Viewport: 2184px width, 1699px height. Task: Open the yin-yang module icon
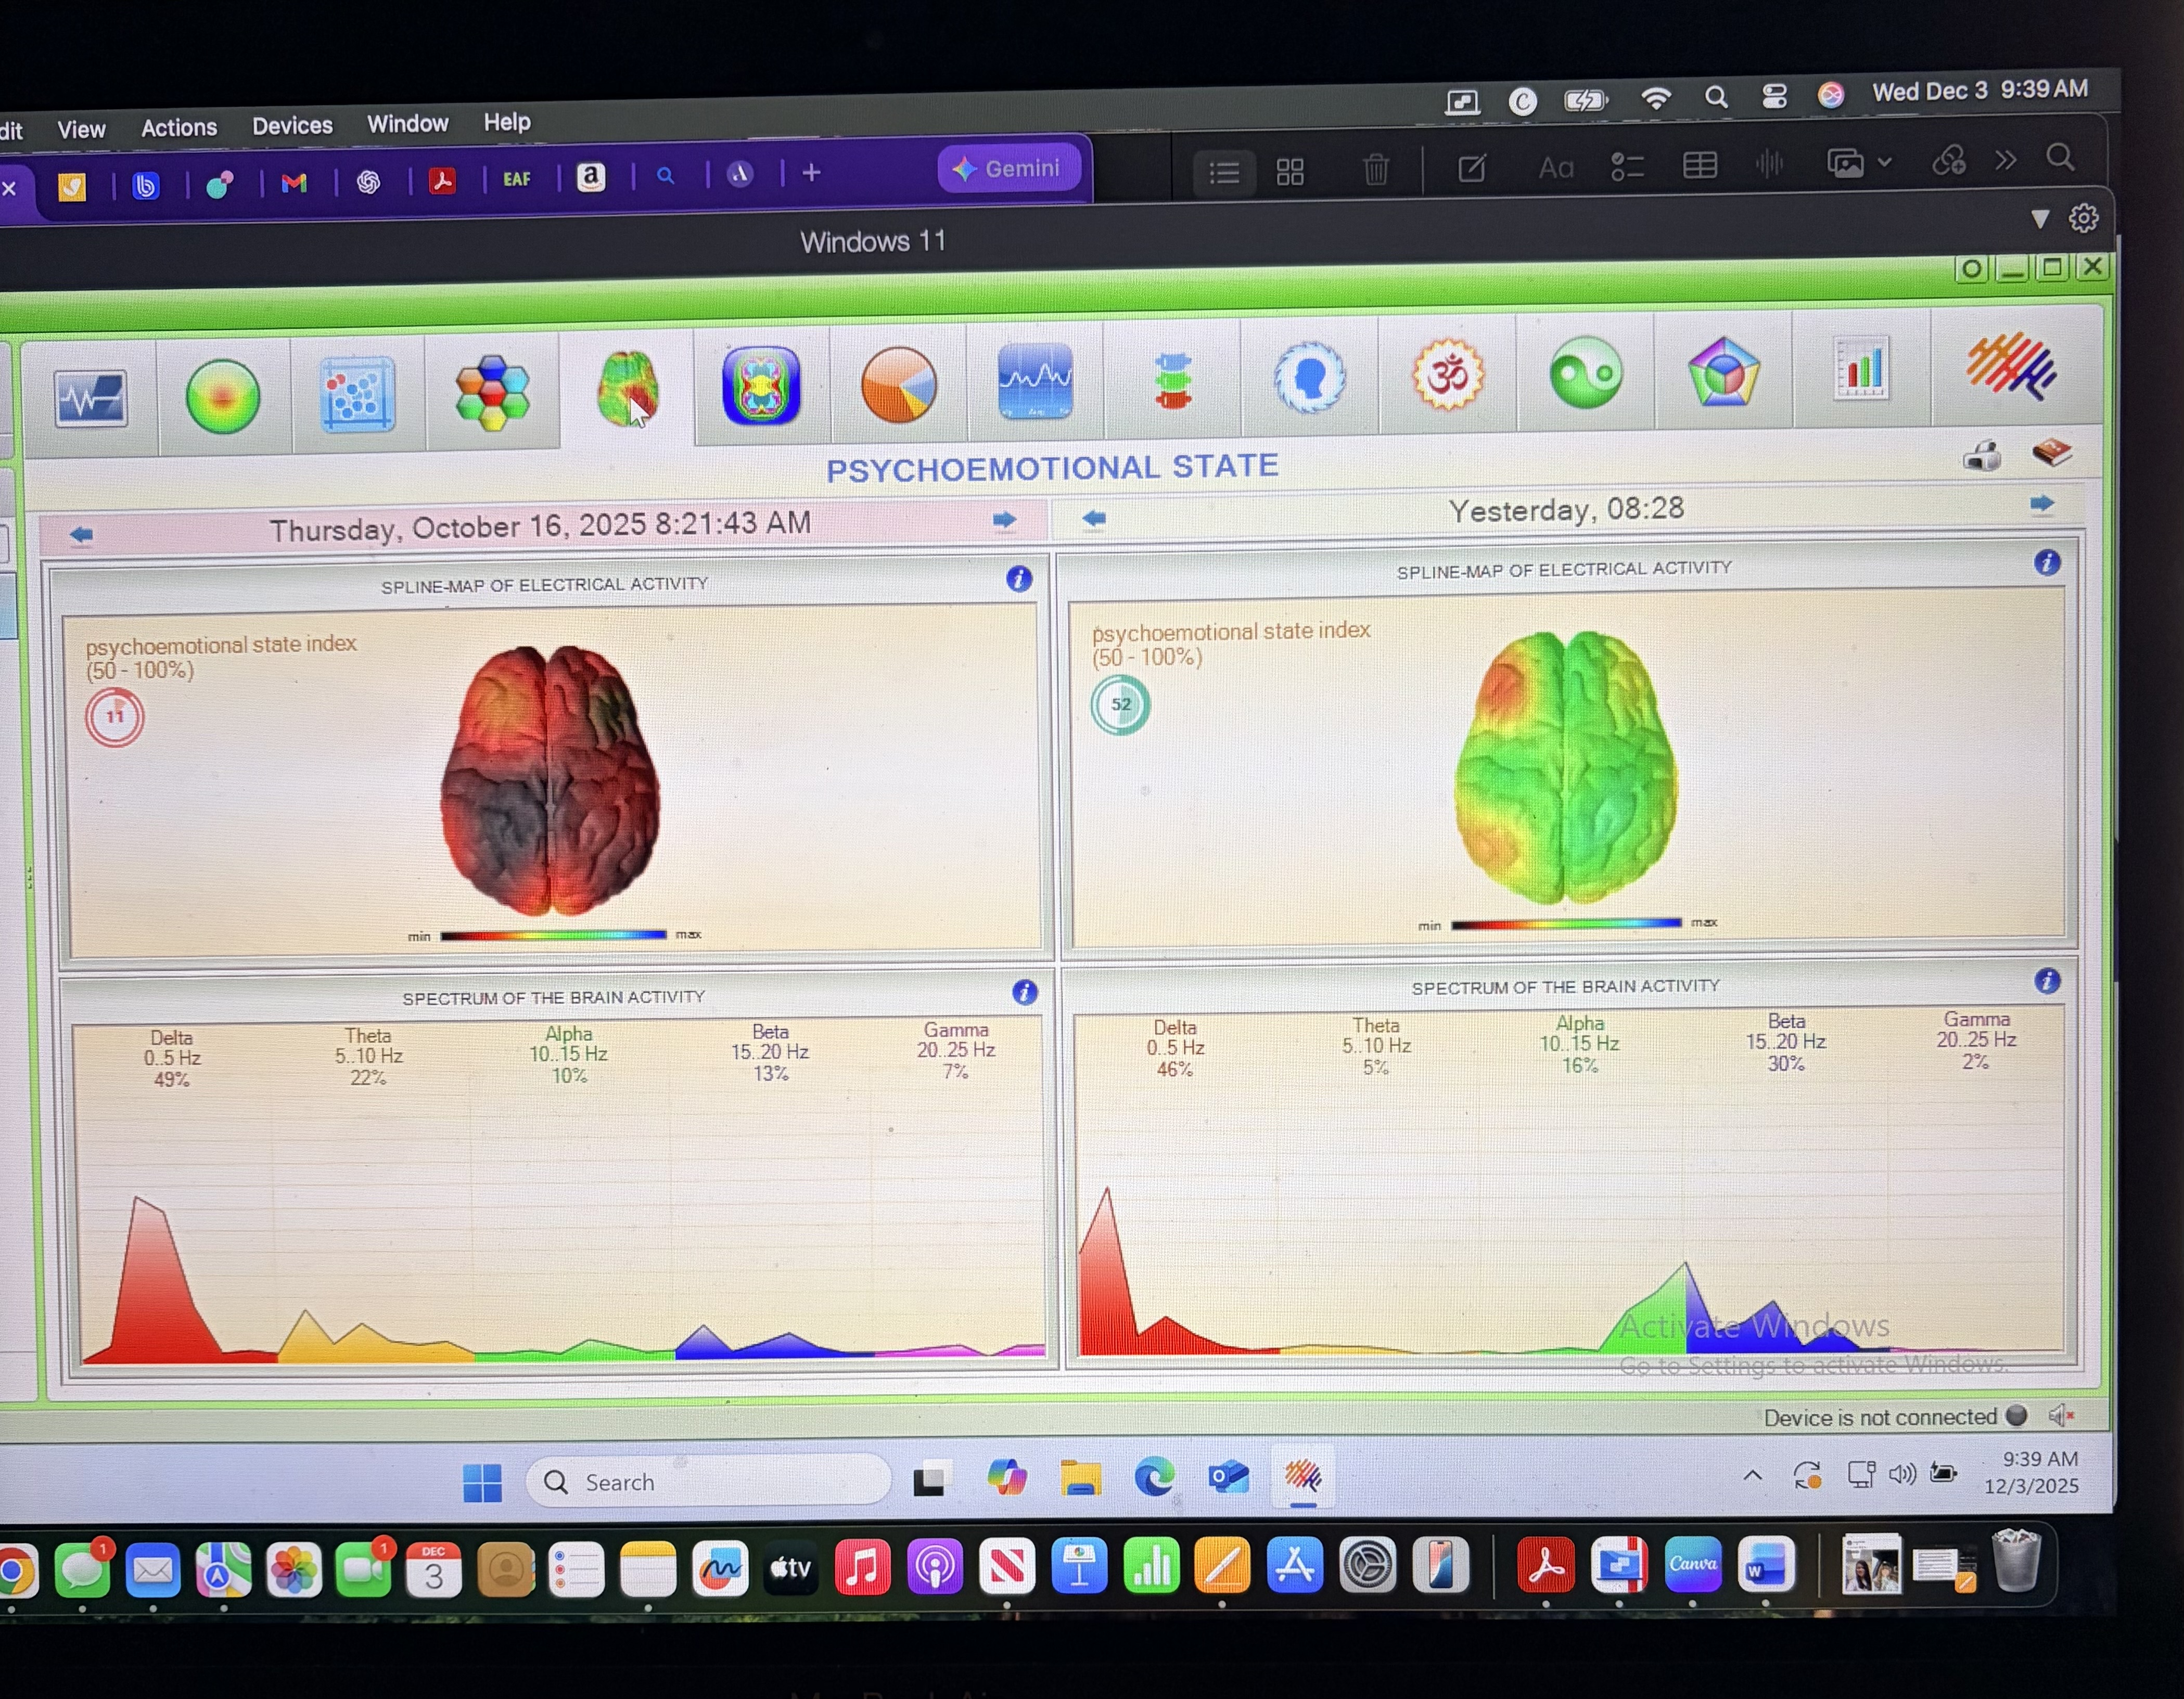[1586, 374]
